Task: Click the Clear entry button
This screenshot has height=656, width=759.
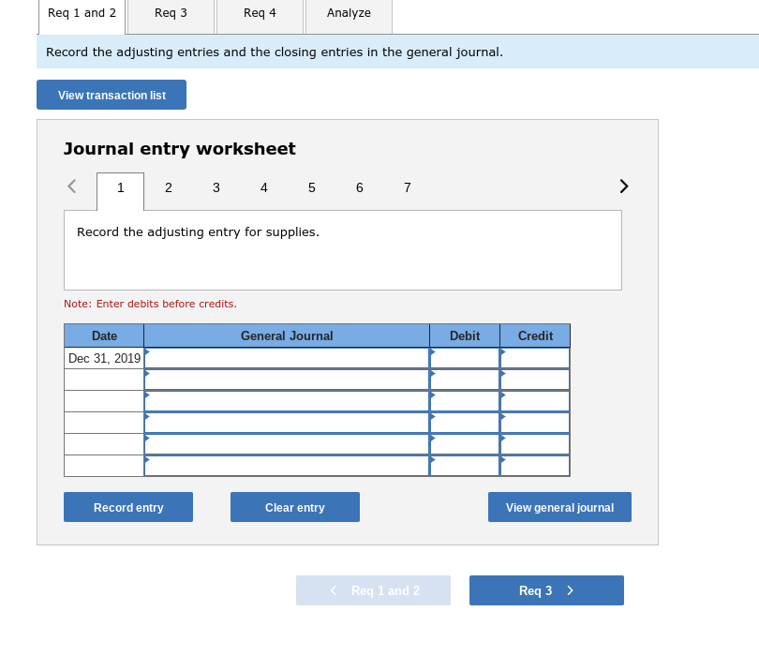Action: 294,507
